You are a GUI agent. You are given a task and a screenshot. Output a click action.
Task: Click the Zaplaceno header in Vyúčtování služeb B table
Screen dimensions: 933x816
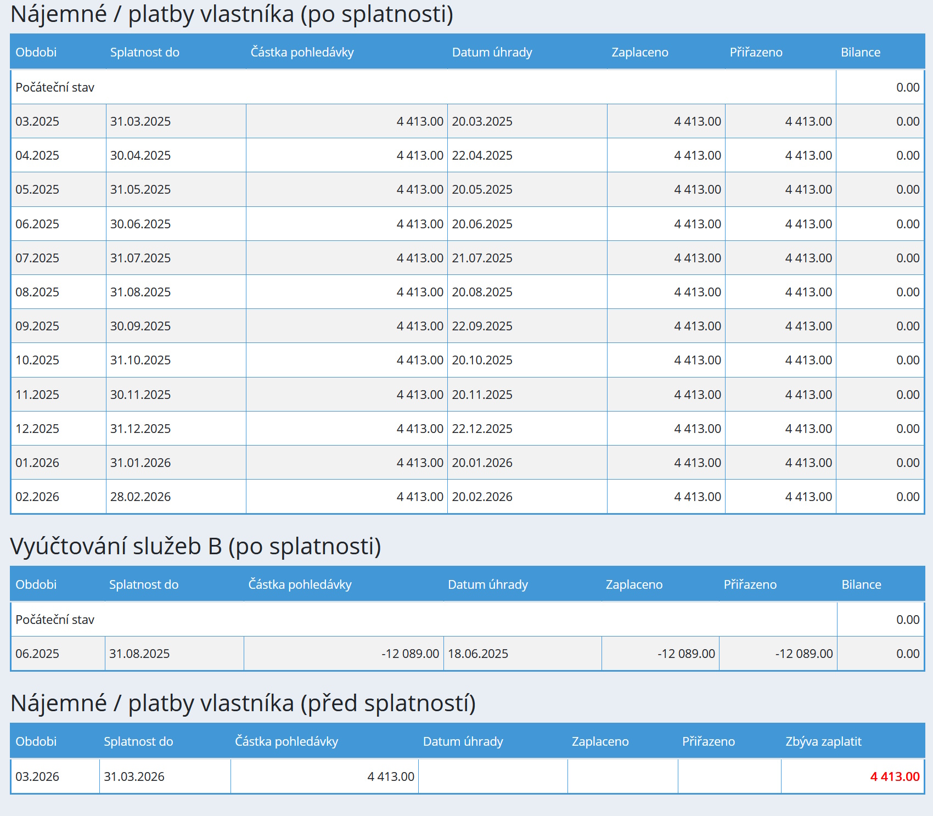pos(634,584)
